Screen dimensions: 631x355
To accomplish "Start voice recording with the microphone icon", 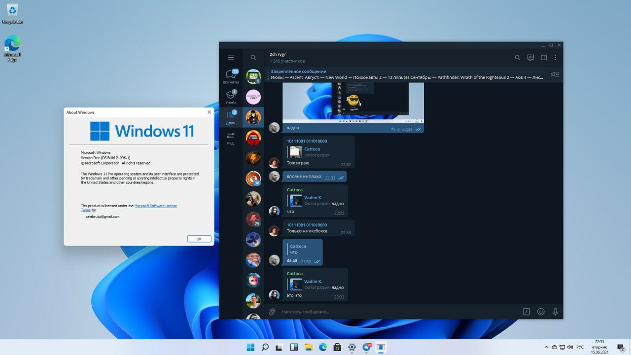I will point(555,312).
